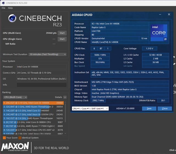Open the File menu

3,8
